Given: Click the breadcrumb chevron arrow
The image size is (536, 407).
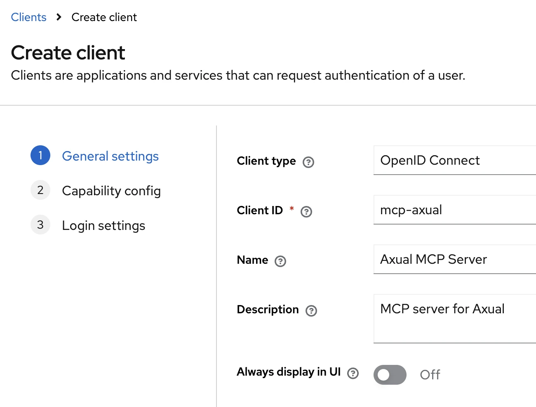Looking at the screenshot, I should (x=59, y=17).
